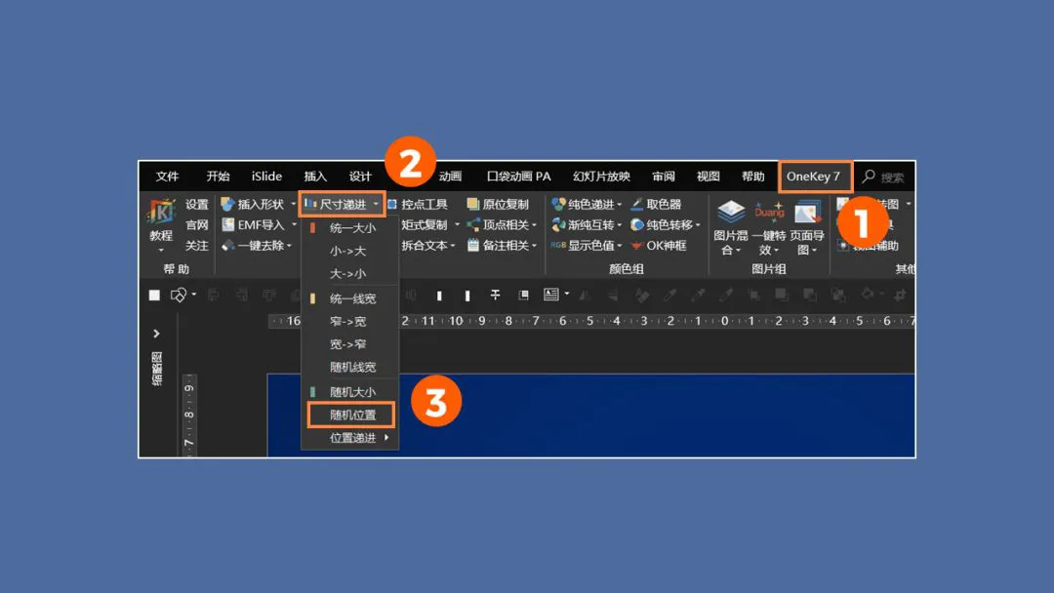
Task: Click the 控点工具 icon
Action: [392, 204]
